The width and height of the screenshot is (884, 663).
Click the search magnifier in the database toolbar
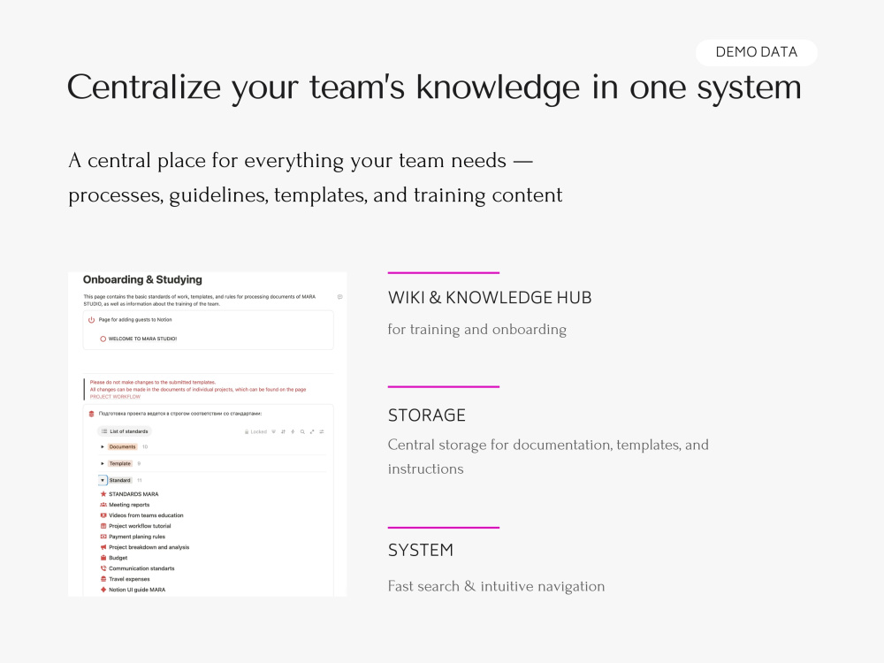pos(302,432)
